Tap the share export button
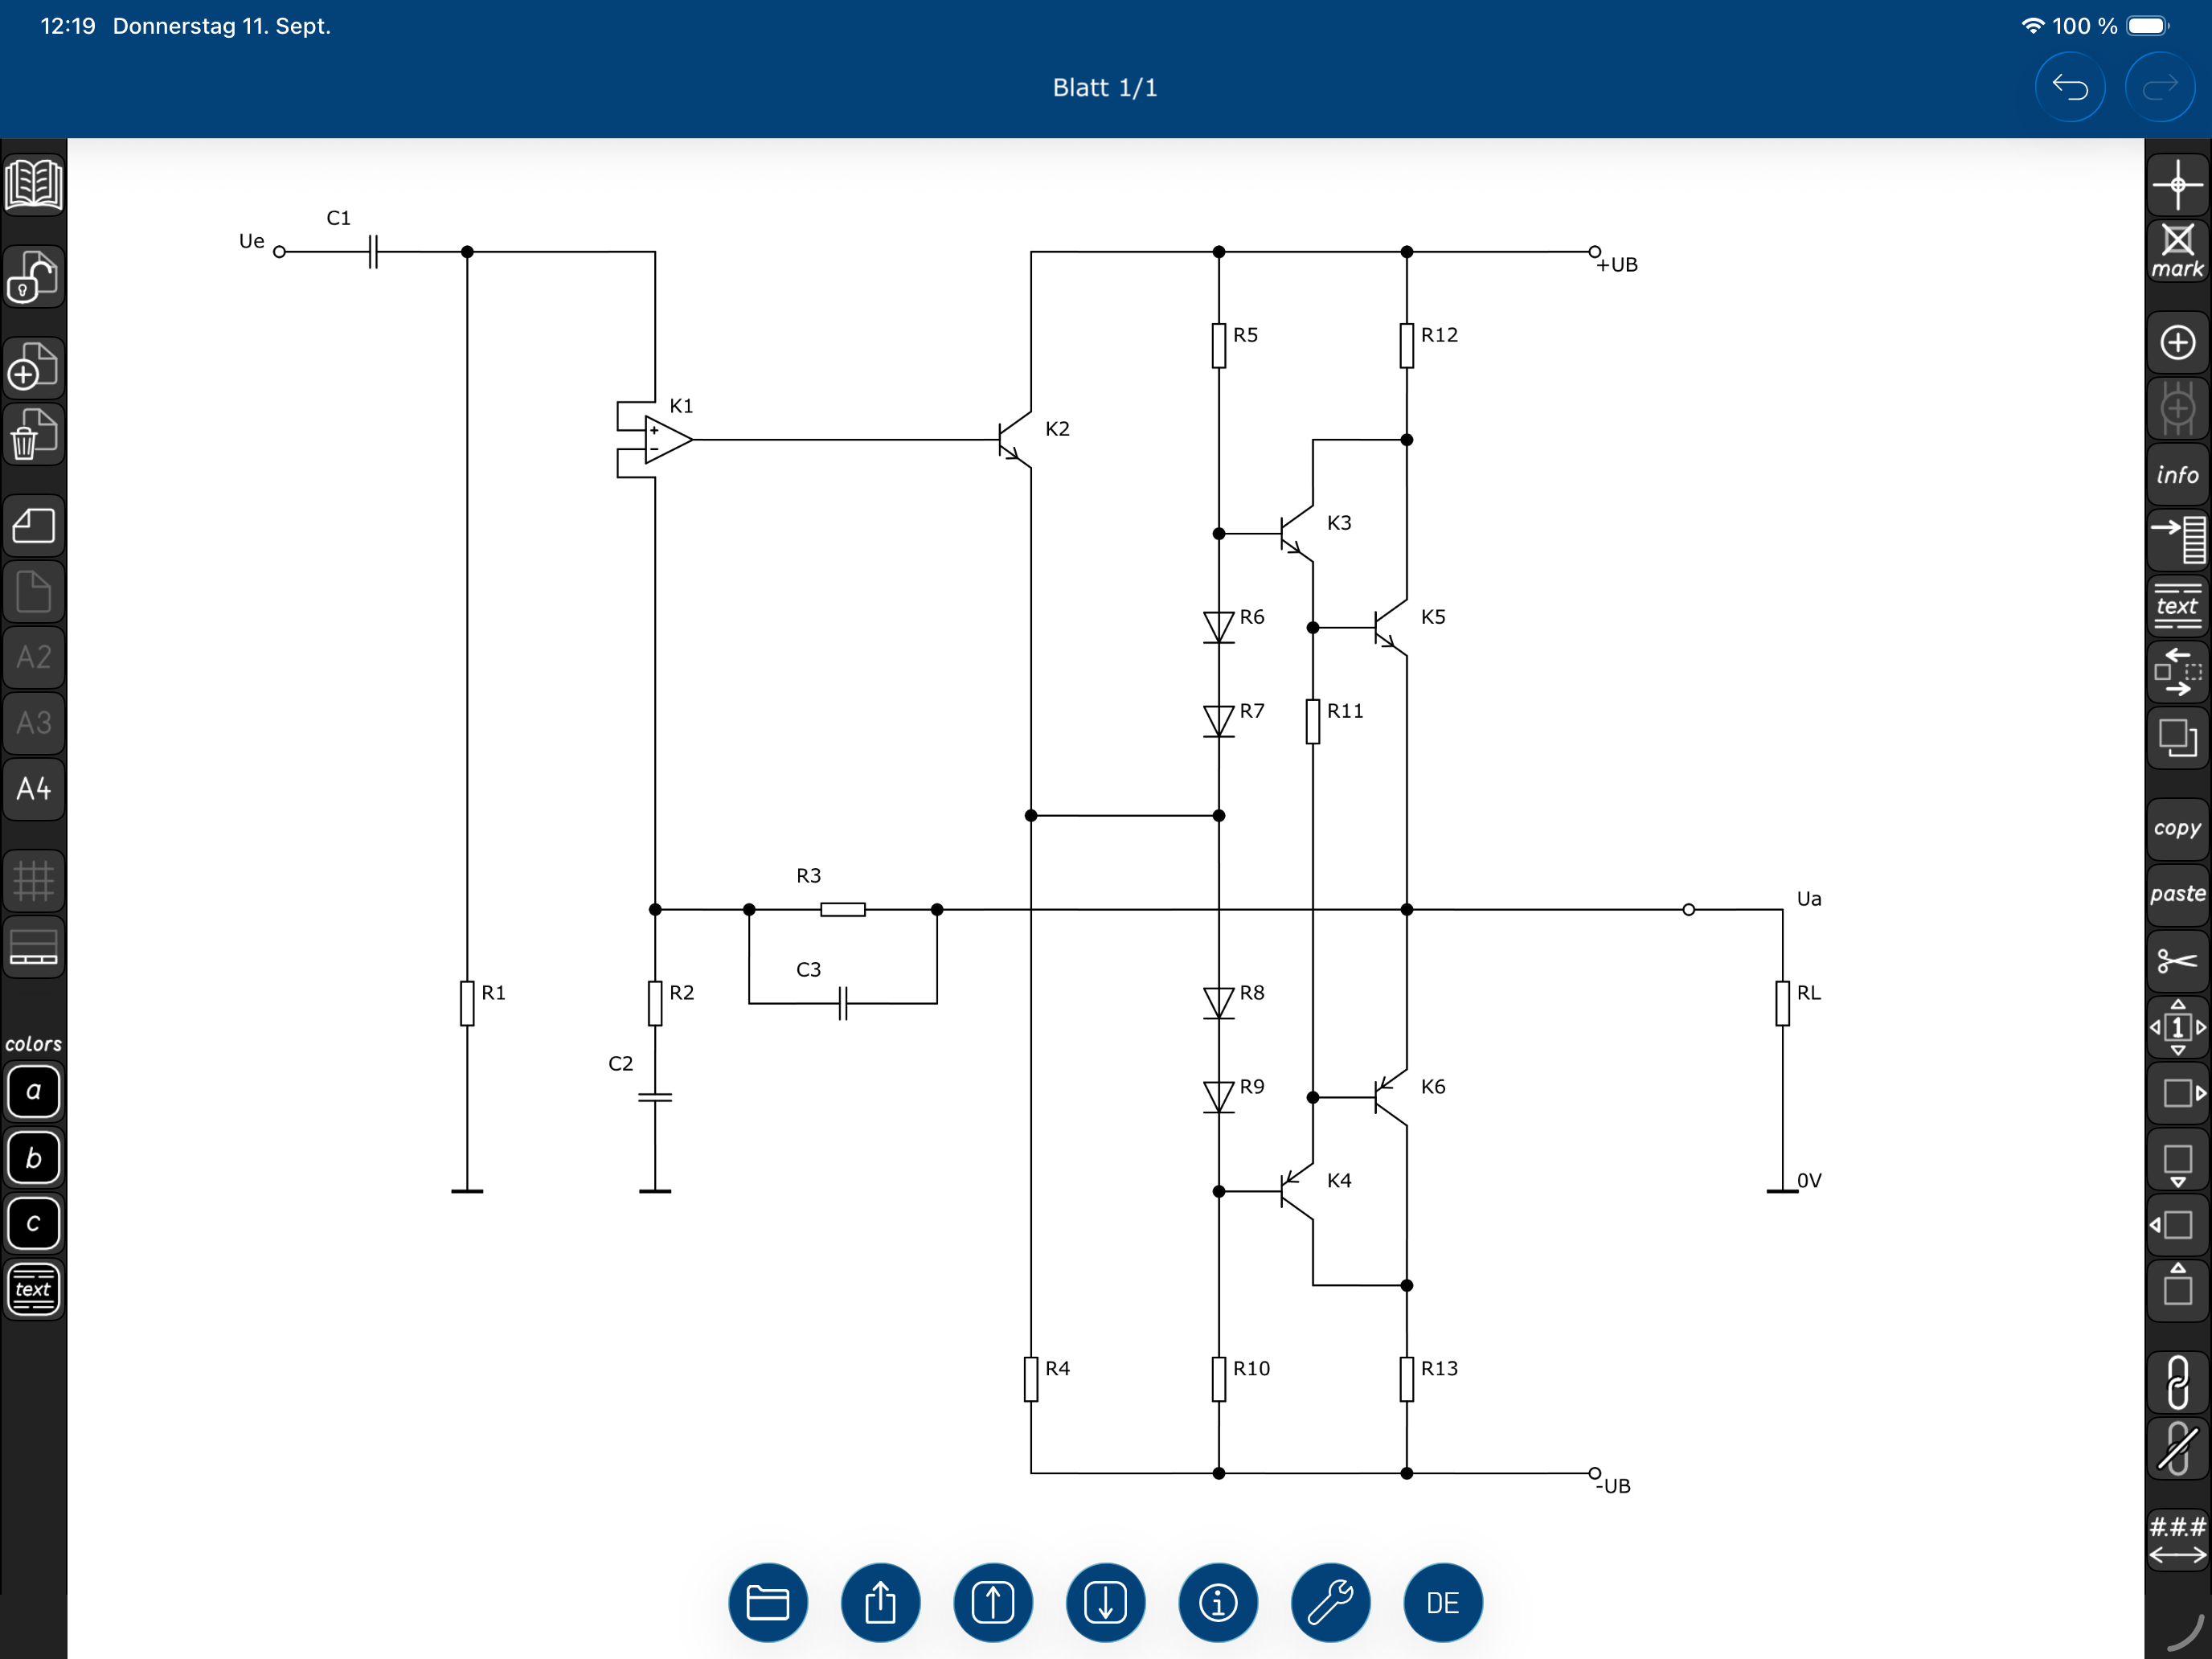The height and width of the screenshot is (1659, 2212). tap(880, 1602)
